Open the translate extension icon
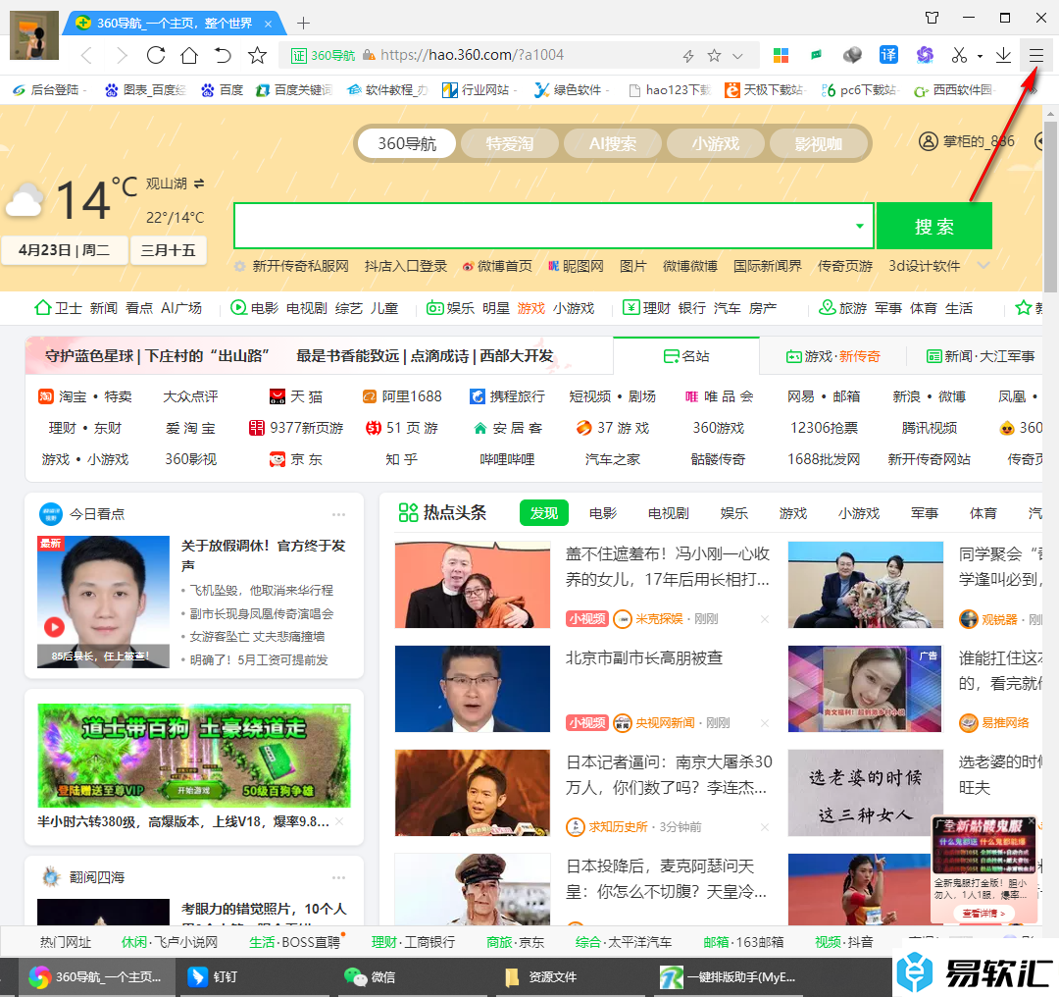 (x=888, y=55)
